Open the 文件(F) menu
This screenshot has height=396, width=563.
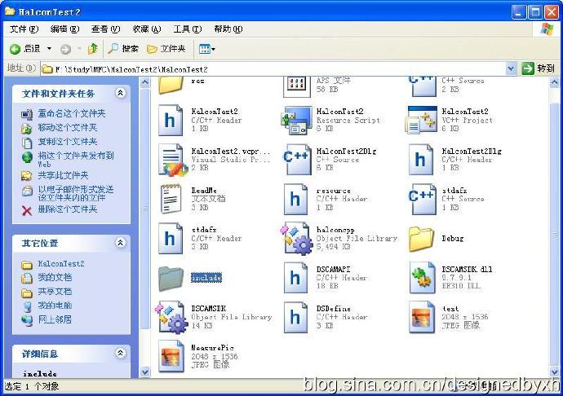pos(24,29)
